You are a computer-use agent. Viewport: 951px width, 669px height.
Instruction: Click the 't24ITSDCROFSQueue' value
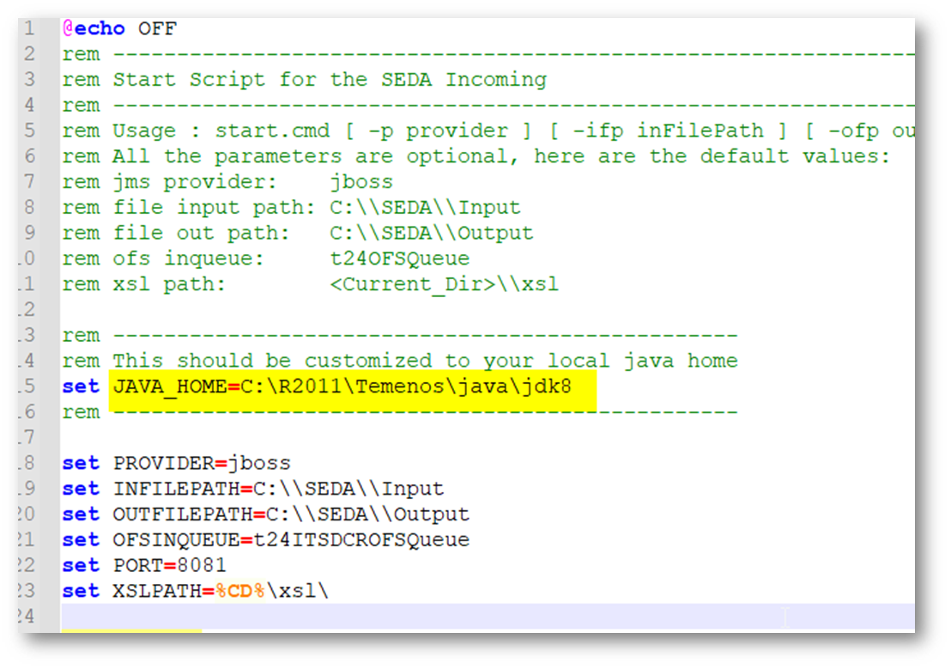(x=360, y=540)
